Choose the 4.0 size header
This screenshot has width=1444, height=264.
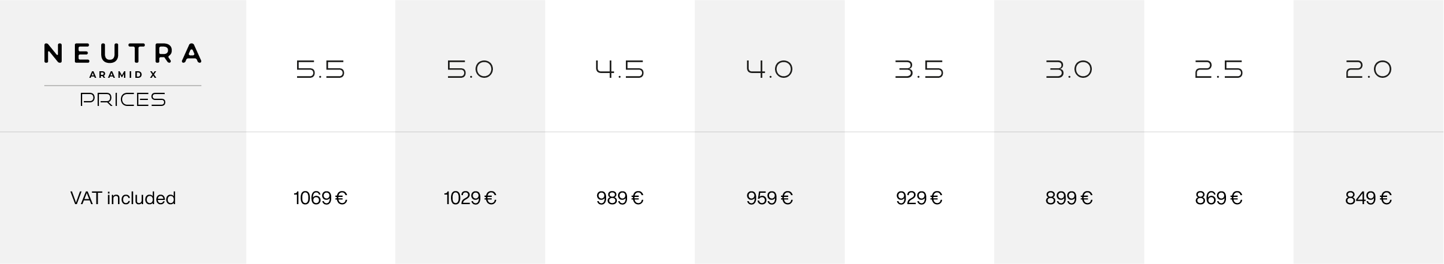click(770, 69)
